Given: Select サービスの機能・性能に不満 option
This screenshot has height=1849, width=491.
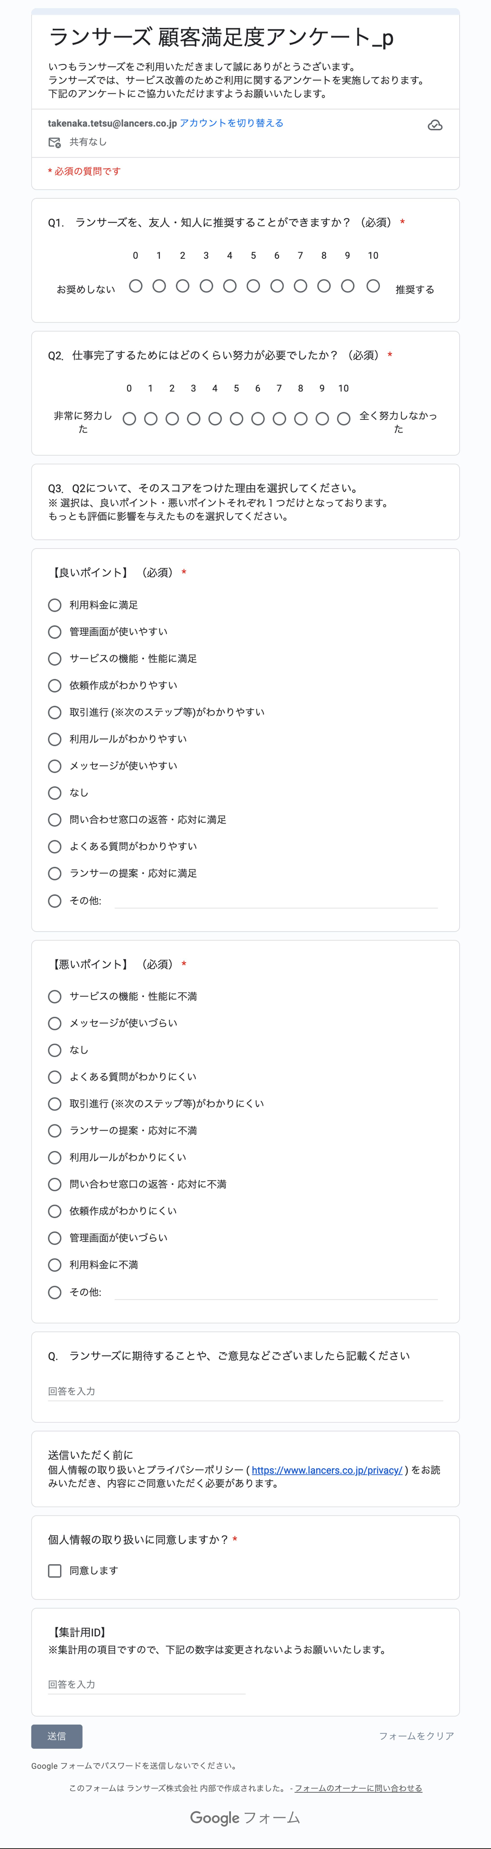Looking at the screenshot, I should pos(55,997).
